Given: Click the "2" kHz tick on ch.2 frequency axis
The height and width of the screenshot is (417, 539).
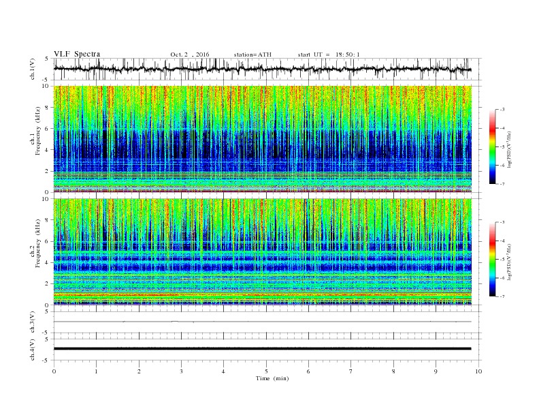Looking at the screenshot, I should pyautogui.click(x=47, y=284).
